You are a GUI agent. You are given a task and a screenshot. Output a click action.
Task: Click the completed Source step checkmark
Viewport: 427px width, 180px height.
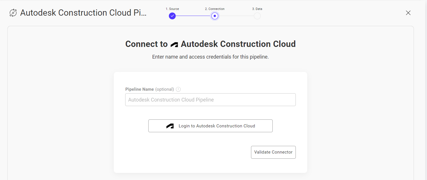[x=172, y=16]
